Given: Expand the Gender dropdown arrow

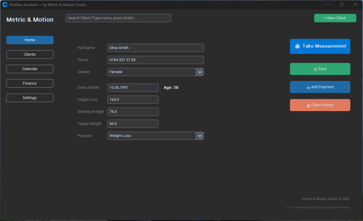Looking at the screenshot, I should [200, 72].
